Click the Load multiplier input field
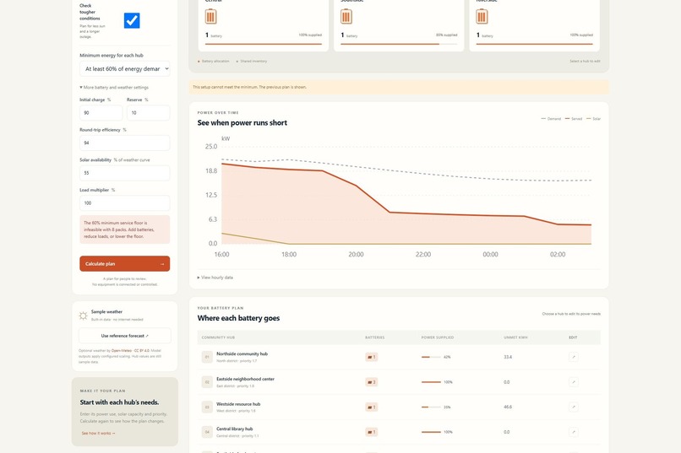The height and width of the screenshot is (453, 681). tap(125, 202)
